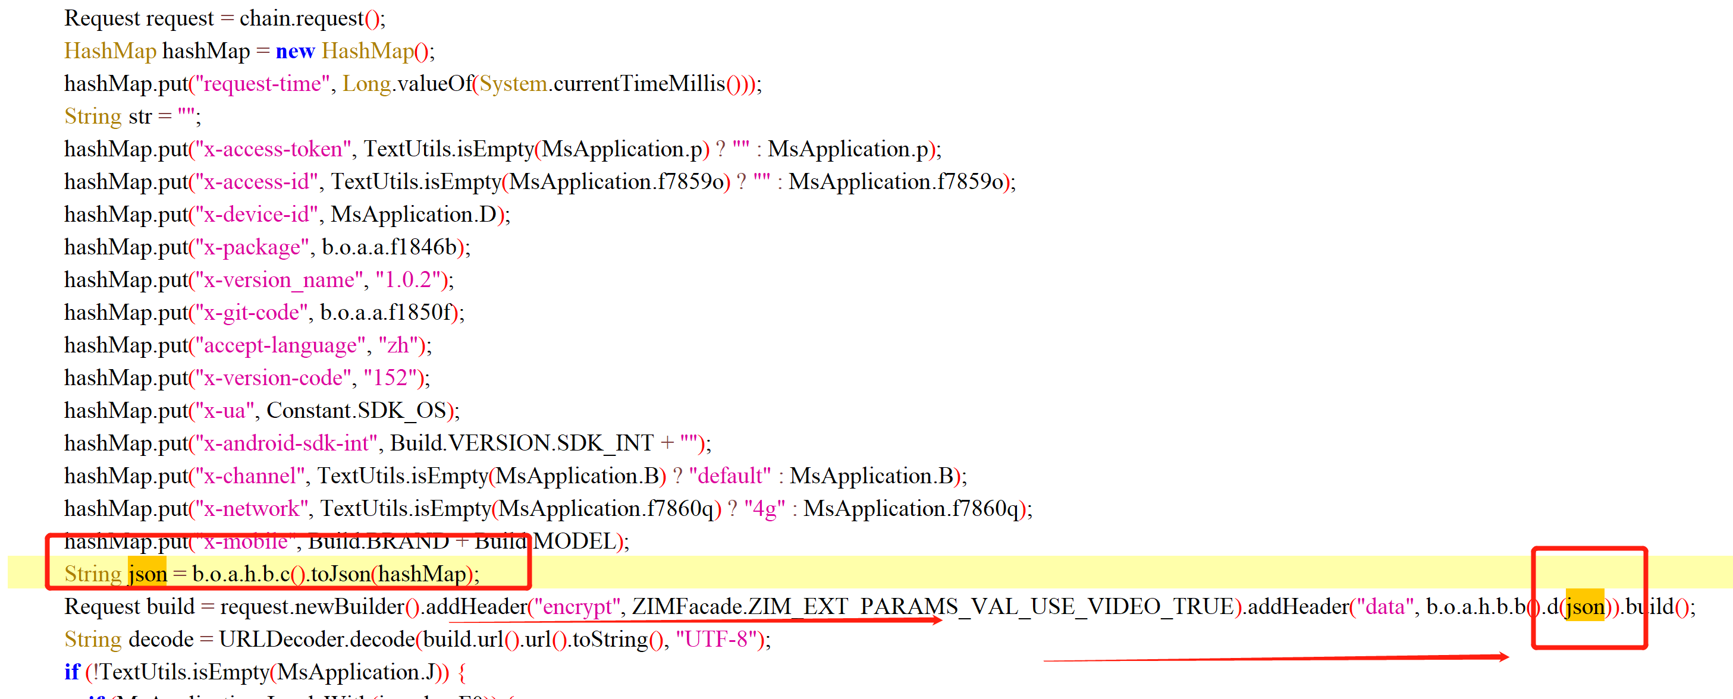Click the "x-device-id" string
The width and height of the screenshot is (1733, 699).
click(256, 215)
